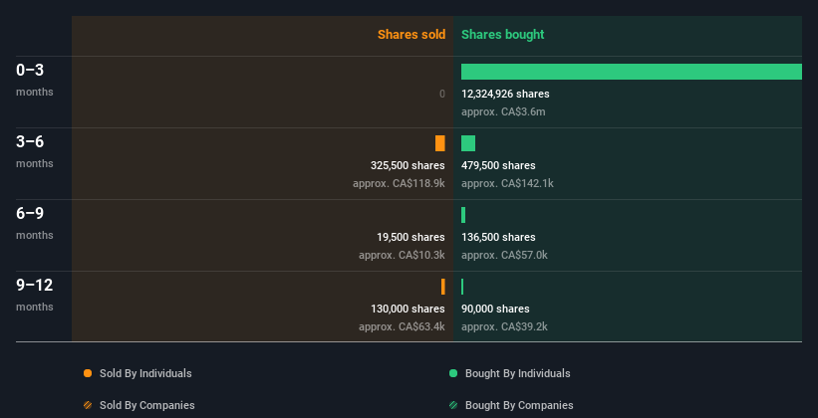Click the Shares sold column header
Image resolution: width=818 pixels, height=418 pixels.
coord(411,35)
